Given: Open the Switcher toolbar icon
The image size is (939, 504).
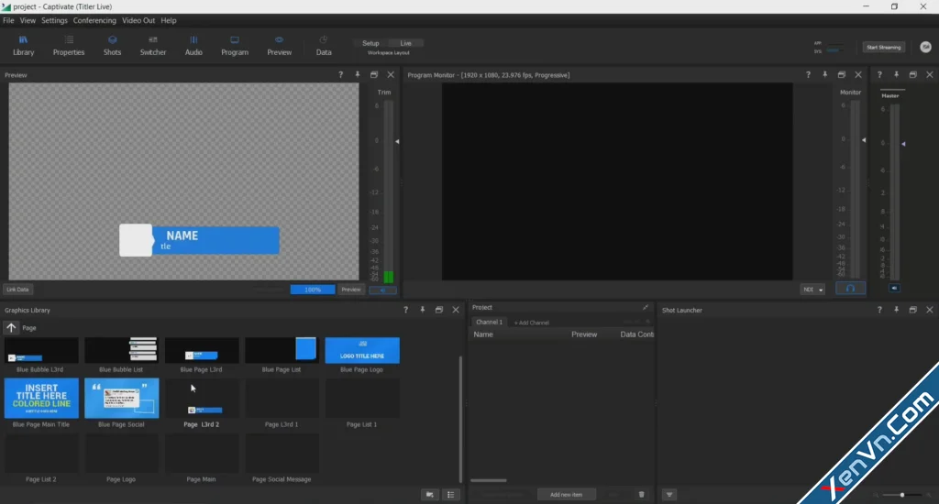Looking at the screenshot, I should point(153,46).
